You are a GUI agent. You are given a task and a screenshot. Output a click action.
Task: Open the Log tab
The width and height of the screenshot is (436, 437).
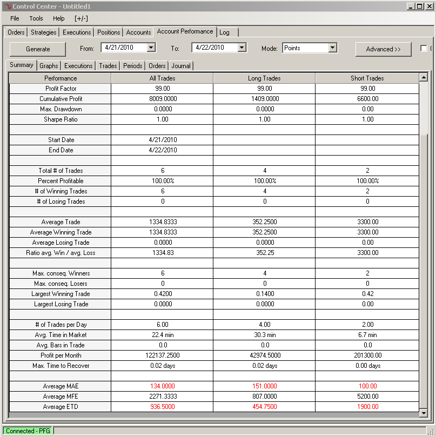(x=228, y=32)
